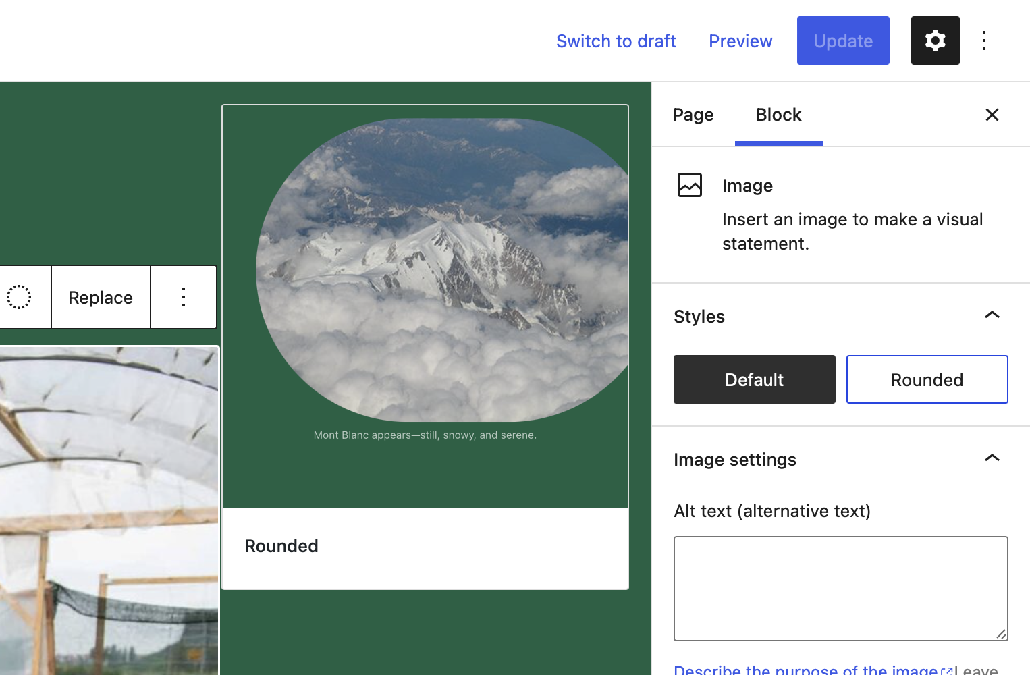Screen dimensions: 1030x675
Task: Click the Update button
Action: click(x=843, y=40)
